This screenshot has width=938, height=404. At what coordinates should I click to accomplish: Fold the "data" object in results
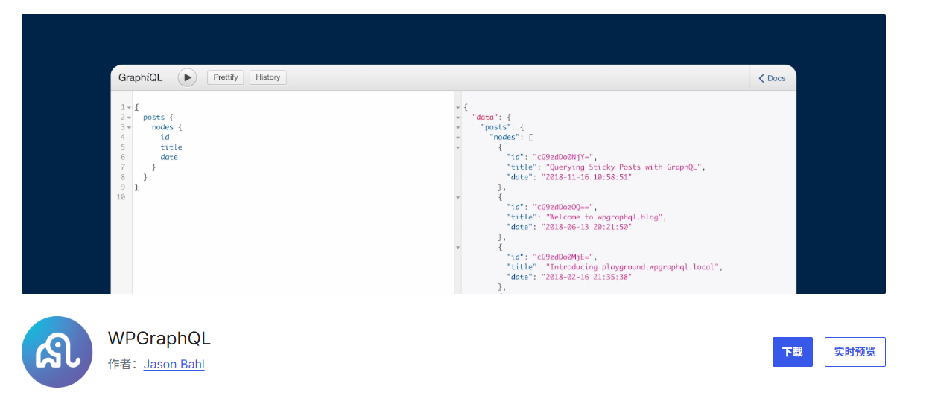tap(458, 118)
